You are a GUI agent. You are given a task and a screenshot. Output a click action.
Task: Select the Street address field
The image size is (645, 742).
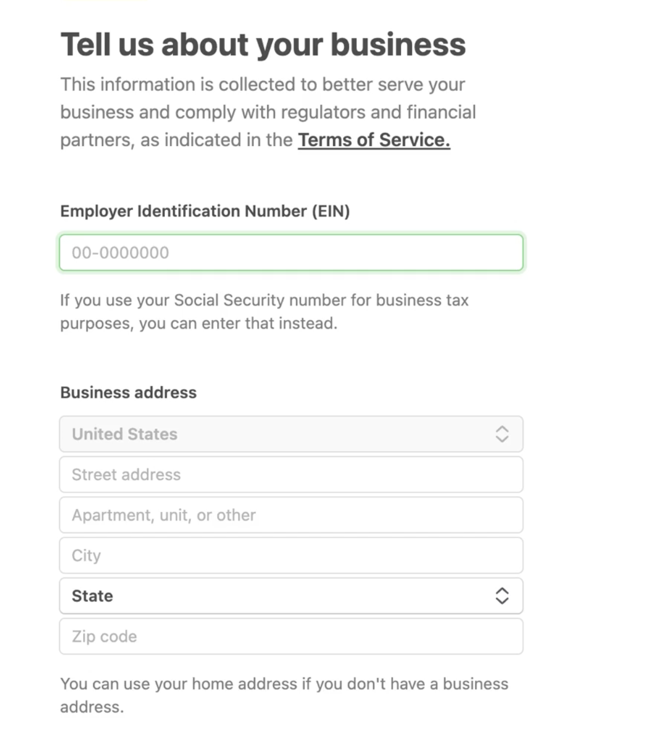291,474
